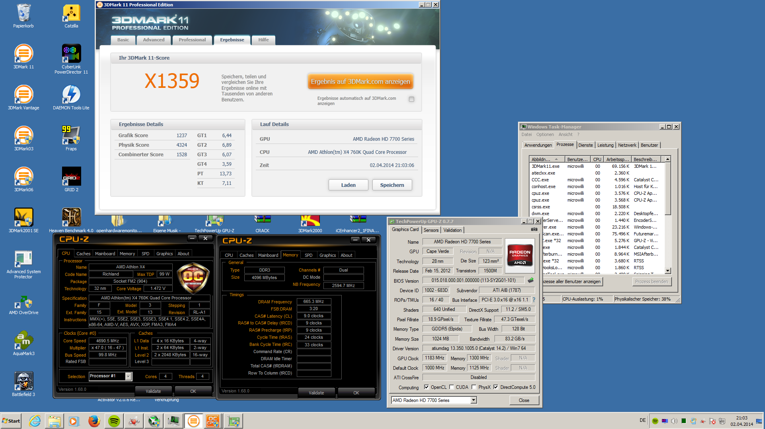Click the GPU-Z screenshot camera icon
This screenshot has height=429, width=765.
pos(534,229)
